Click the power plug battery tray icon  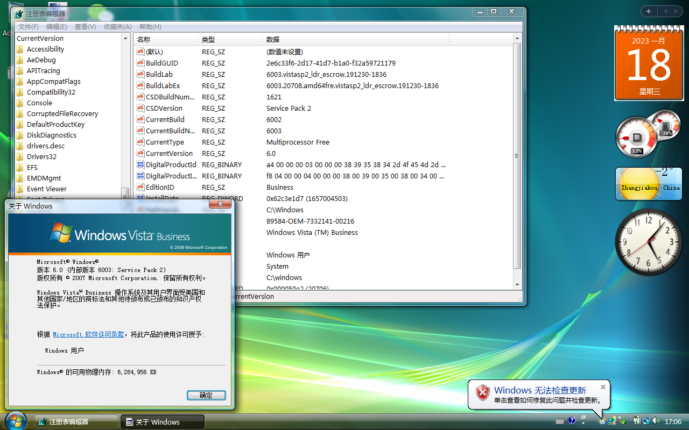click(x=637, y=420)
